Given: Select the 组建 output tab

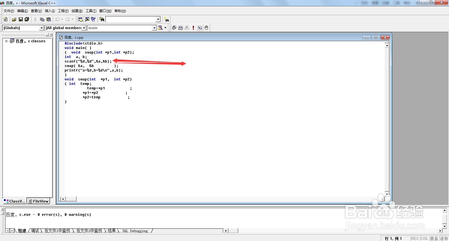Looking at the screenshot, I should point(22,231).
